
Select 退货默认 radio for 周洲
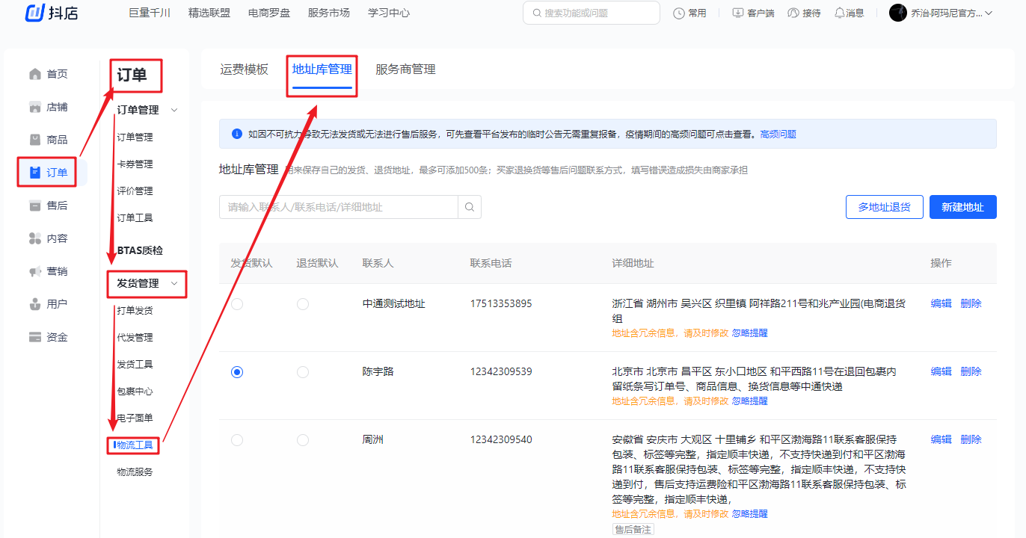point(303,440)
